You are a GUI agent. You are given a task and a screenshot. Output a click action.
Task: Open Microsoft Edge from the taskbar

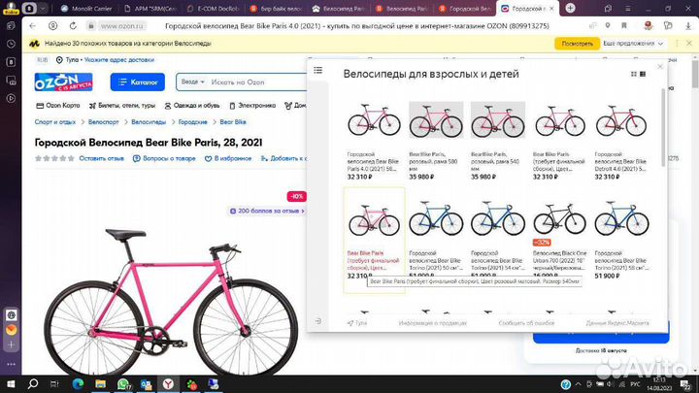pos(78,384)
